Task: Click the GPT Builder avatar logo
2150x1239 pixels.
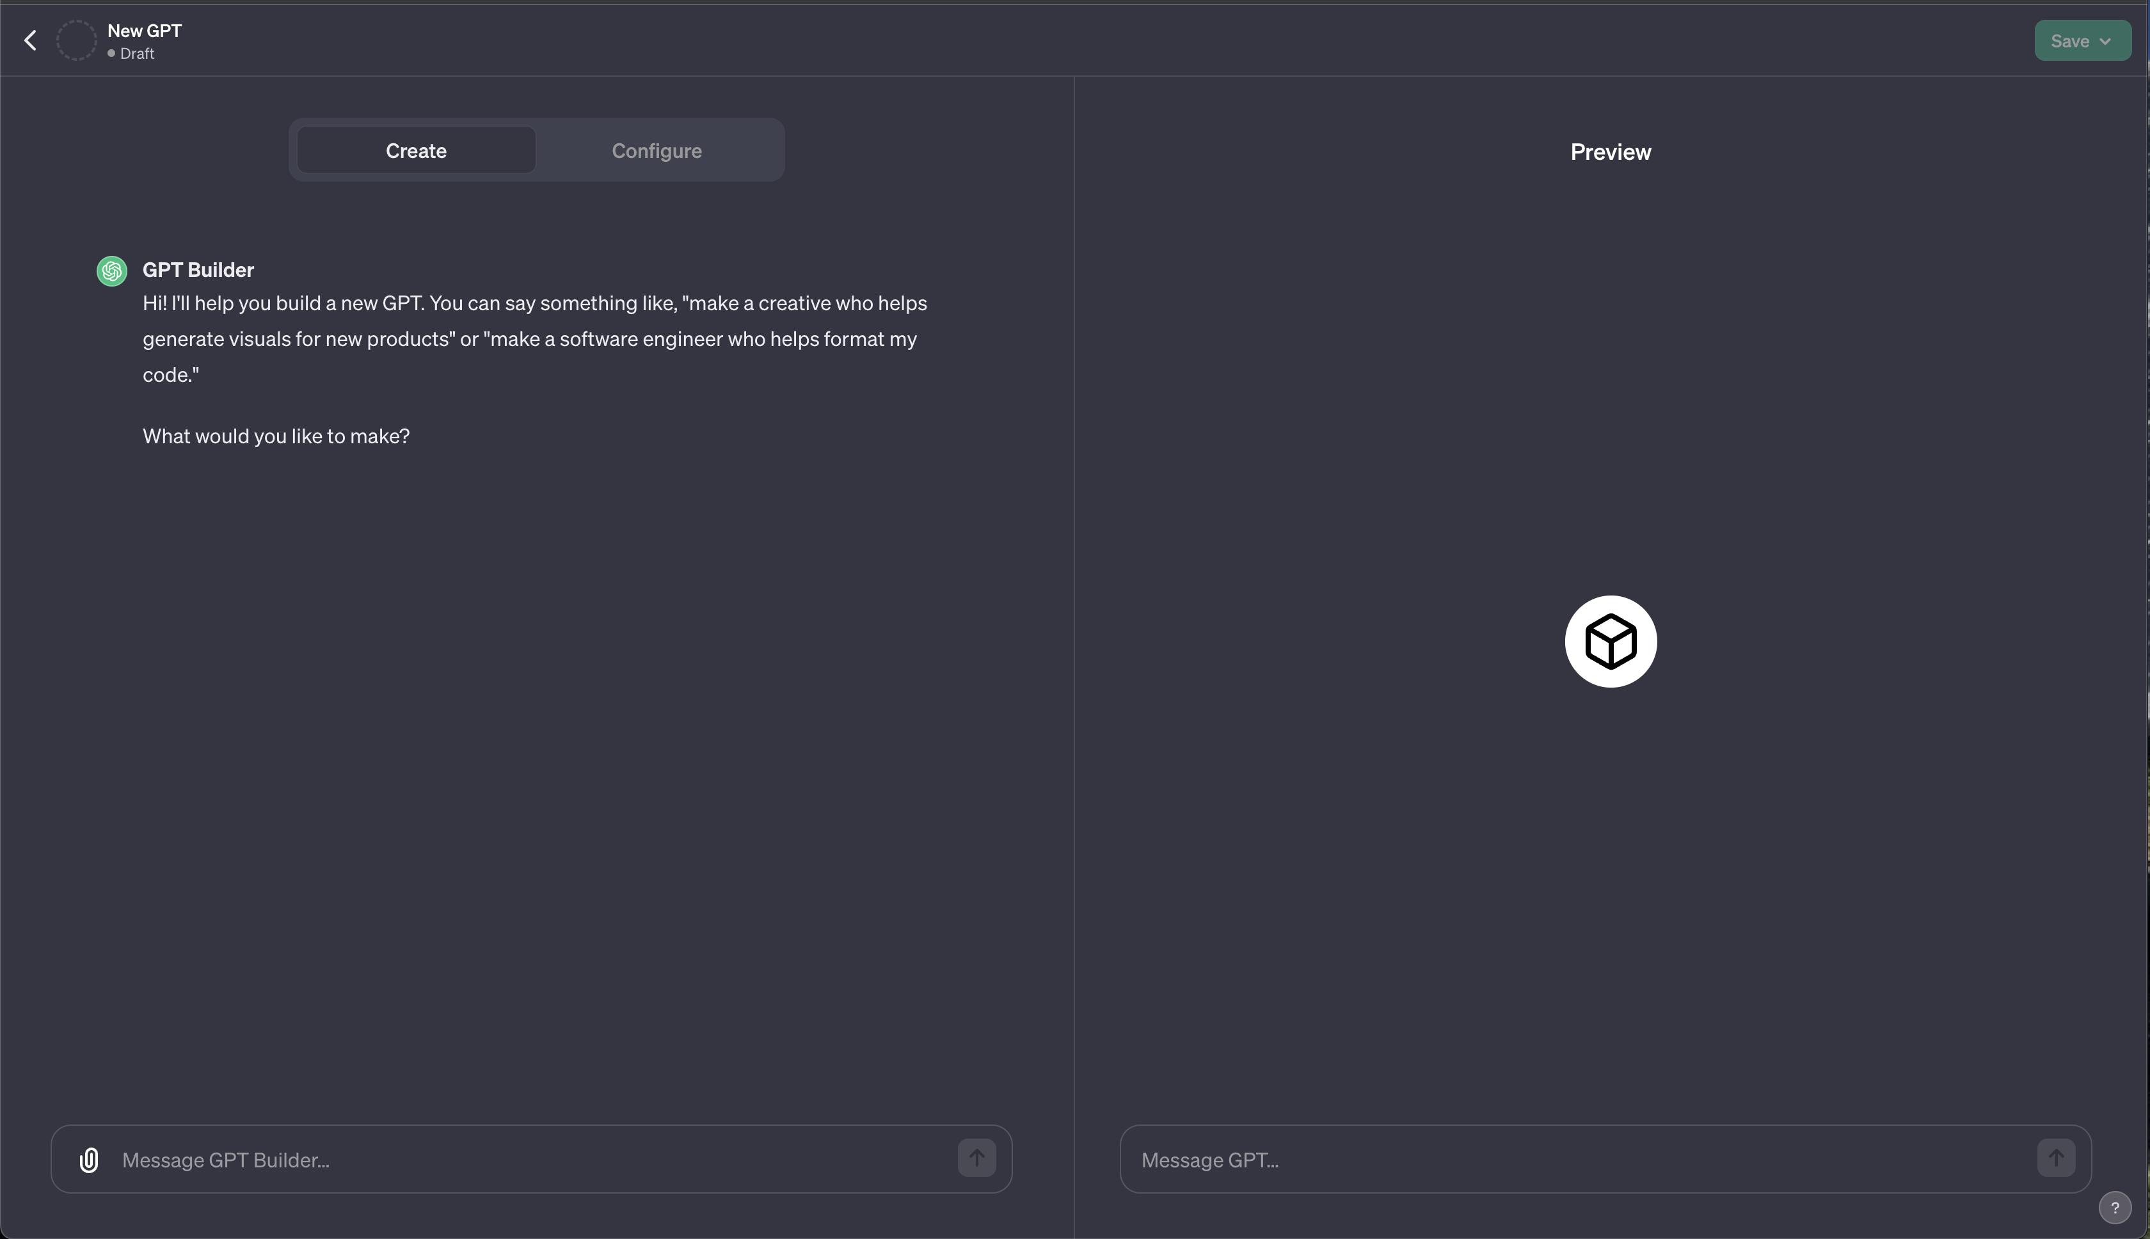Action: pyautogui.click(x=110, y=271)
